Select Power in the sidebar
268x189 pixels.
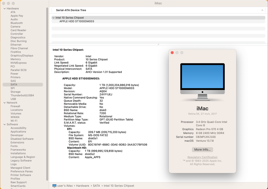coord(14,74)
